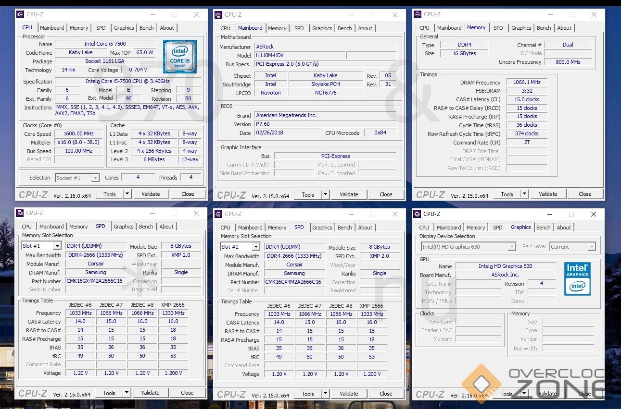Select Memory tab in the Mainboard tab window
621x409 pixels.
277,28
